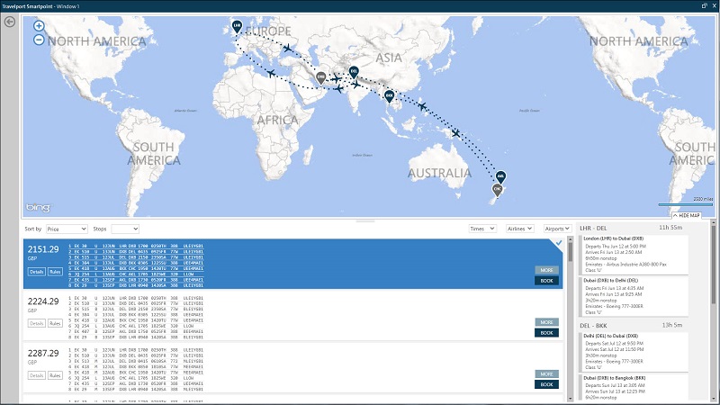Open the Airlines filter dropdown
The height and width of the screenshot is (405, 720).
tap(520, 229)
